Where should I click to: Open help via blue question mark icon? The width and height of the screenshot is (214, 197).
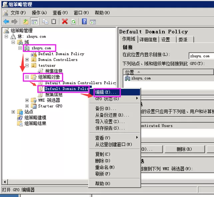tap(84, 22)
